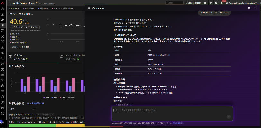Viewport: 261px width, 128px height.
Task: Open the people-group sidebar icon
Action: (2, 75)
